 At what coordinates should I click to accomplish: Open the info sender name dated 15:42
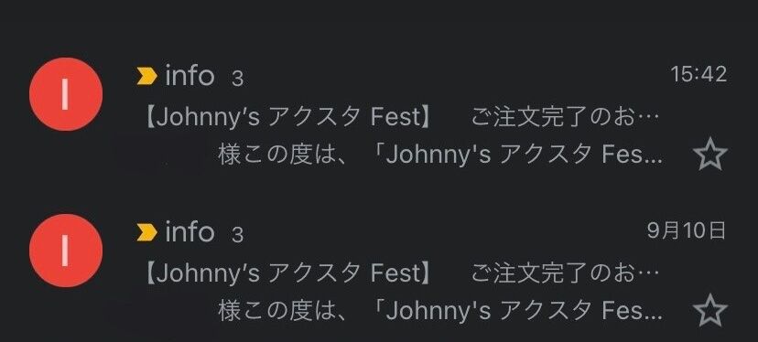tap(189, 76)
